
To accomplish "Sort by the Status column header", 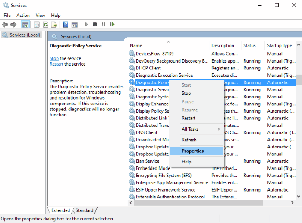I will 253,45.
